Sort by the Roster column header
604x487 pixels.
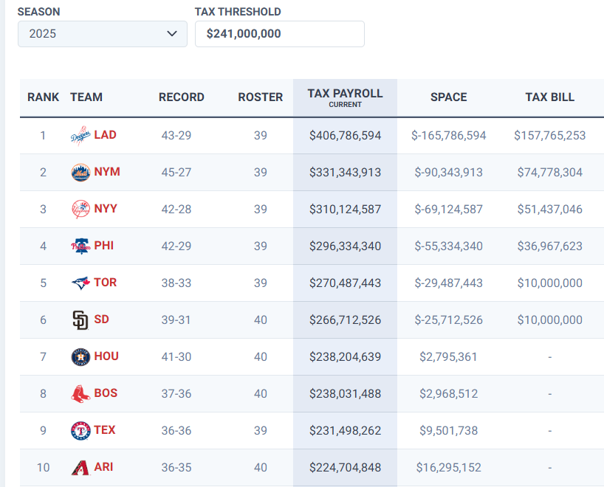pyautogui.click(x=260, y=97)
